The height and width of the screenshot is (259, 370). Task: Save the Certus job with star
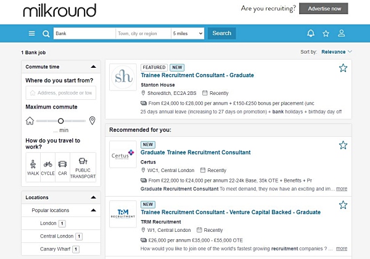343,145
